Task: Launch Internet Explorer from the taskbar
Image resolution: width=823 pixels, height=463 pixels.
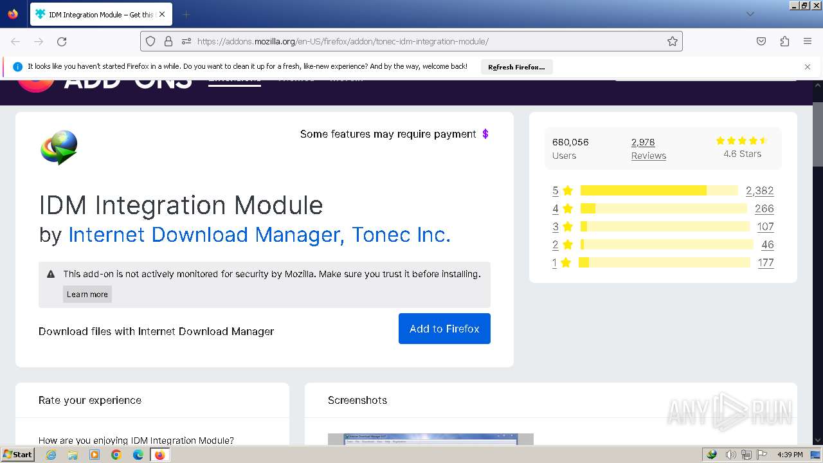Action: 51,455
